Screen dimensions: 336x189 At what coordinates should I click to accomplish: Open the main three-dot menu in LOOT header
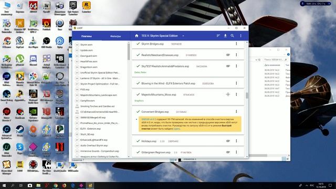tap(240, 36)
